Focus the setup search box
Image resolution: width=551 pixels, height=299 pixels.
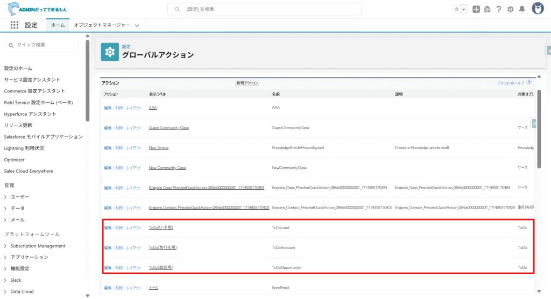(265, 9)
